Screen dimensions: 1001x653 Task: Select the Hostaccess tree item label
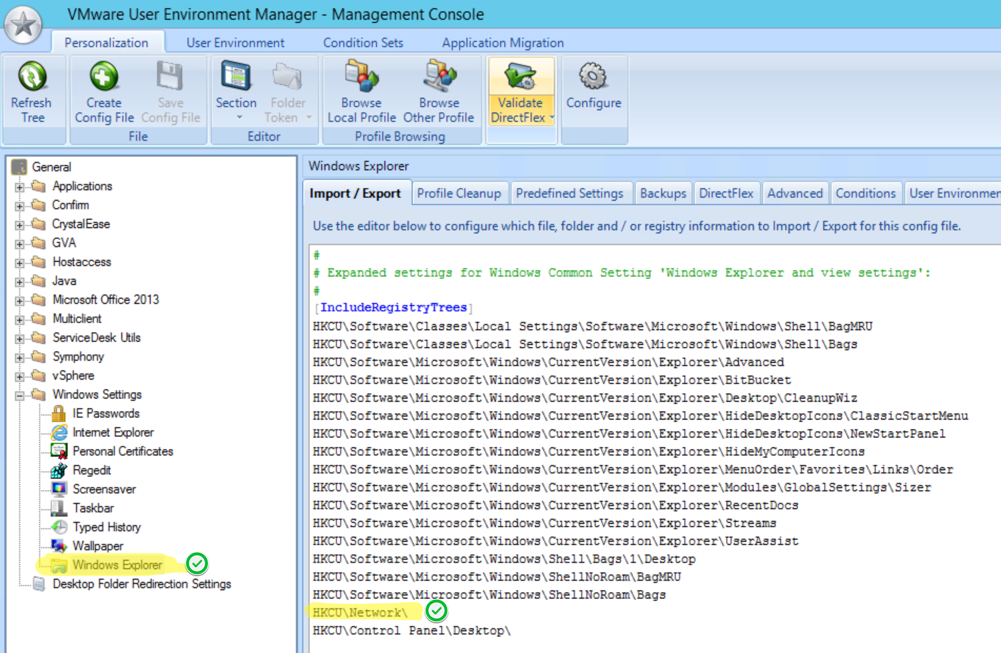pyautogui.click(x=82, y=262)
